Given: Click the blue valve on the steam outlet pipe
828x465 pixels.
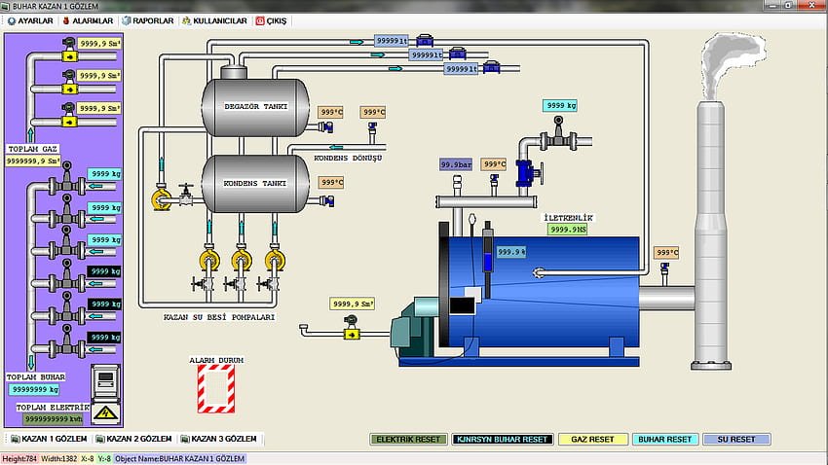Looking at the screenshot, I should click(527, 174).
